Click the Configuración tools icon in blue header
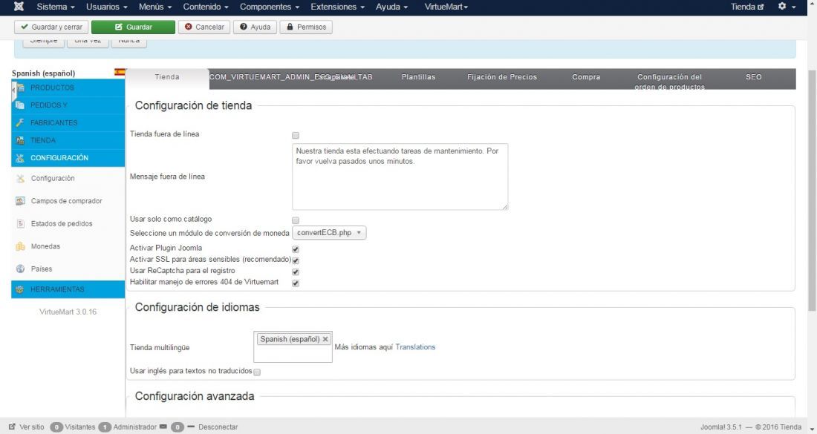 [20, 158]
